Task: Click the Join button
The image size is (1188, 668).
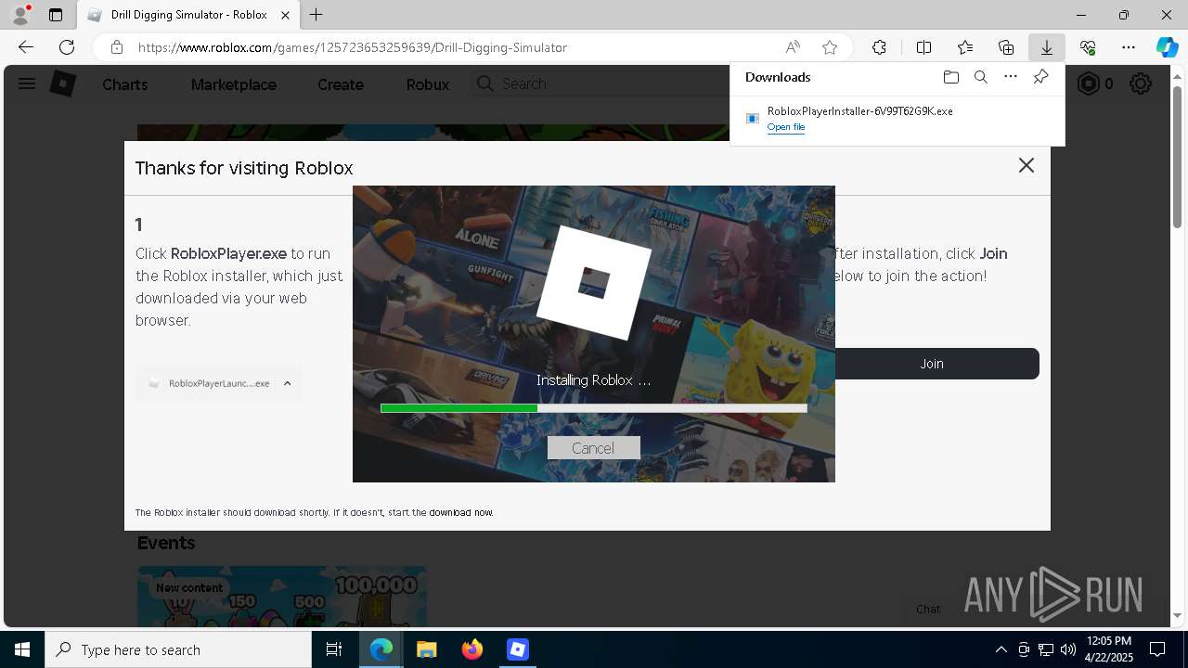Action: click(x=932, y=364)
